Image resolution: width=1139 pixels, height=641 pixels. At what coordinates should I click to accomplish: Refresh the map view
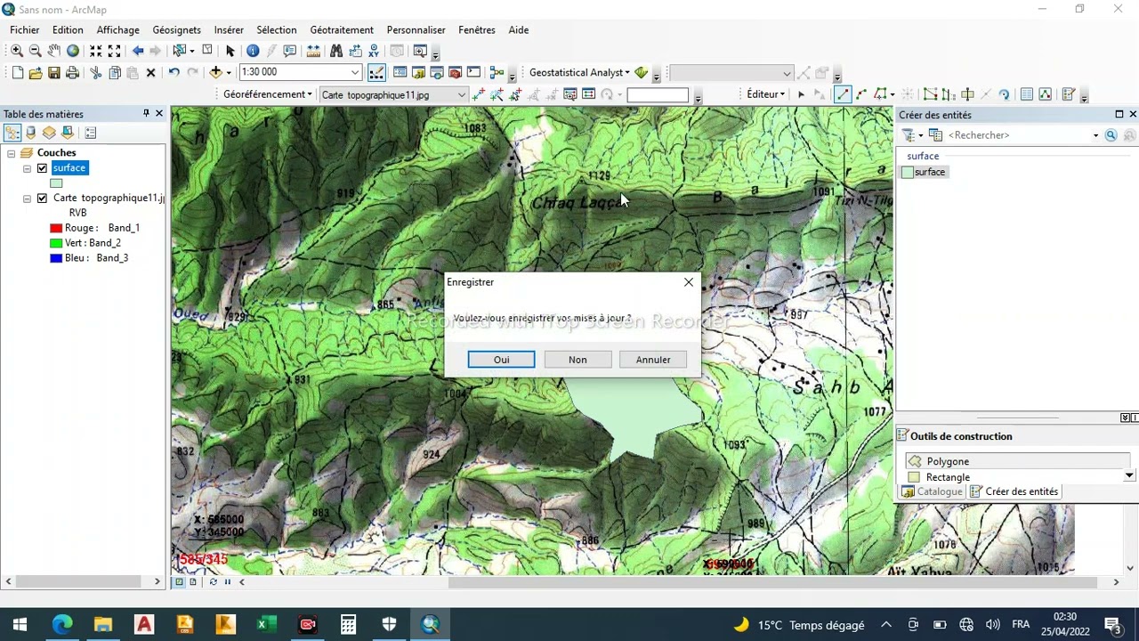coord(213,582)
